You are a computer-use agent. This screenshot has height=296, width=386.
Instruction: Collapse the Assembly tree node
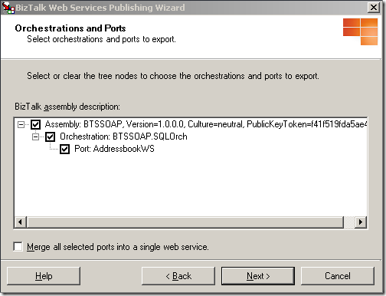point(21,125)
